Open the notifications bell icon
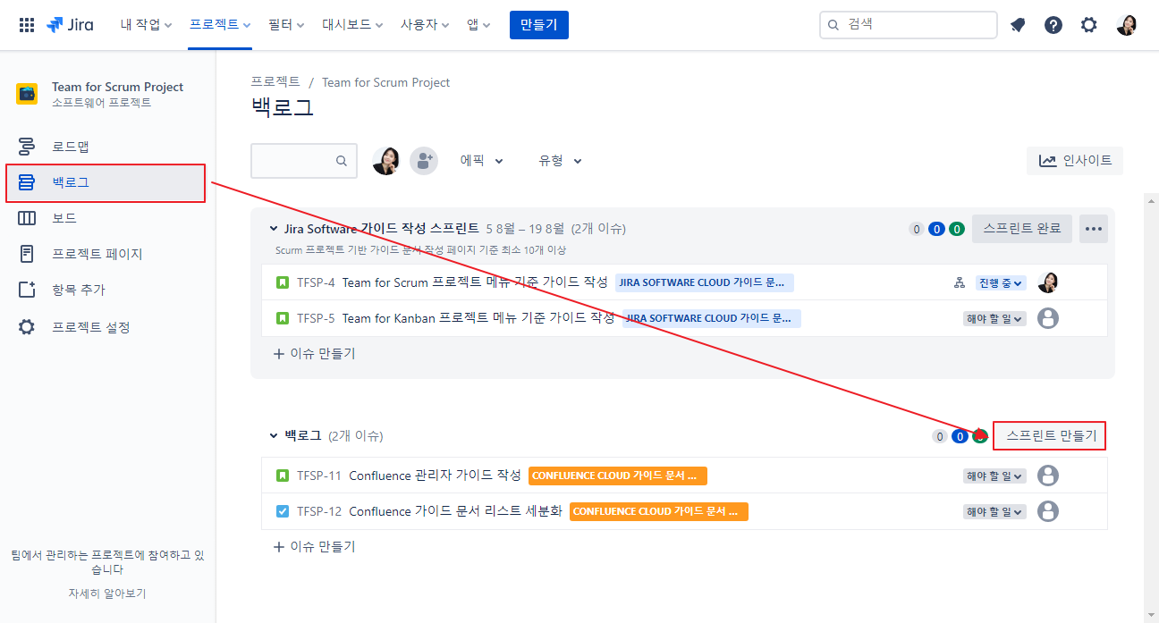The height and width of the screenshot is (623, 1159). pyautogui.click(x=1018, y=25)
